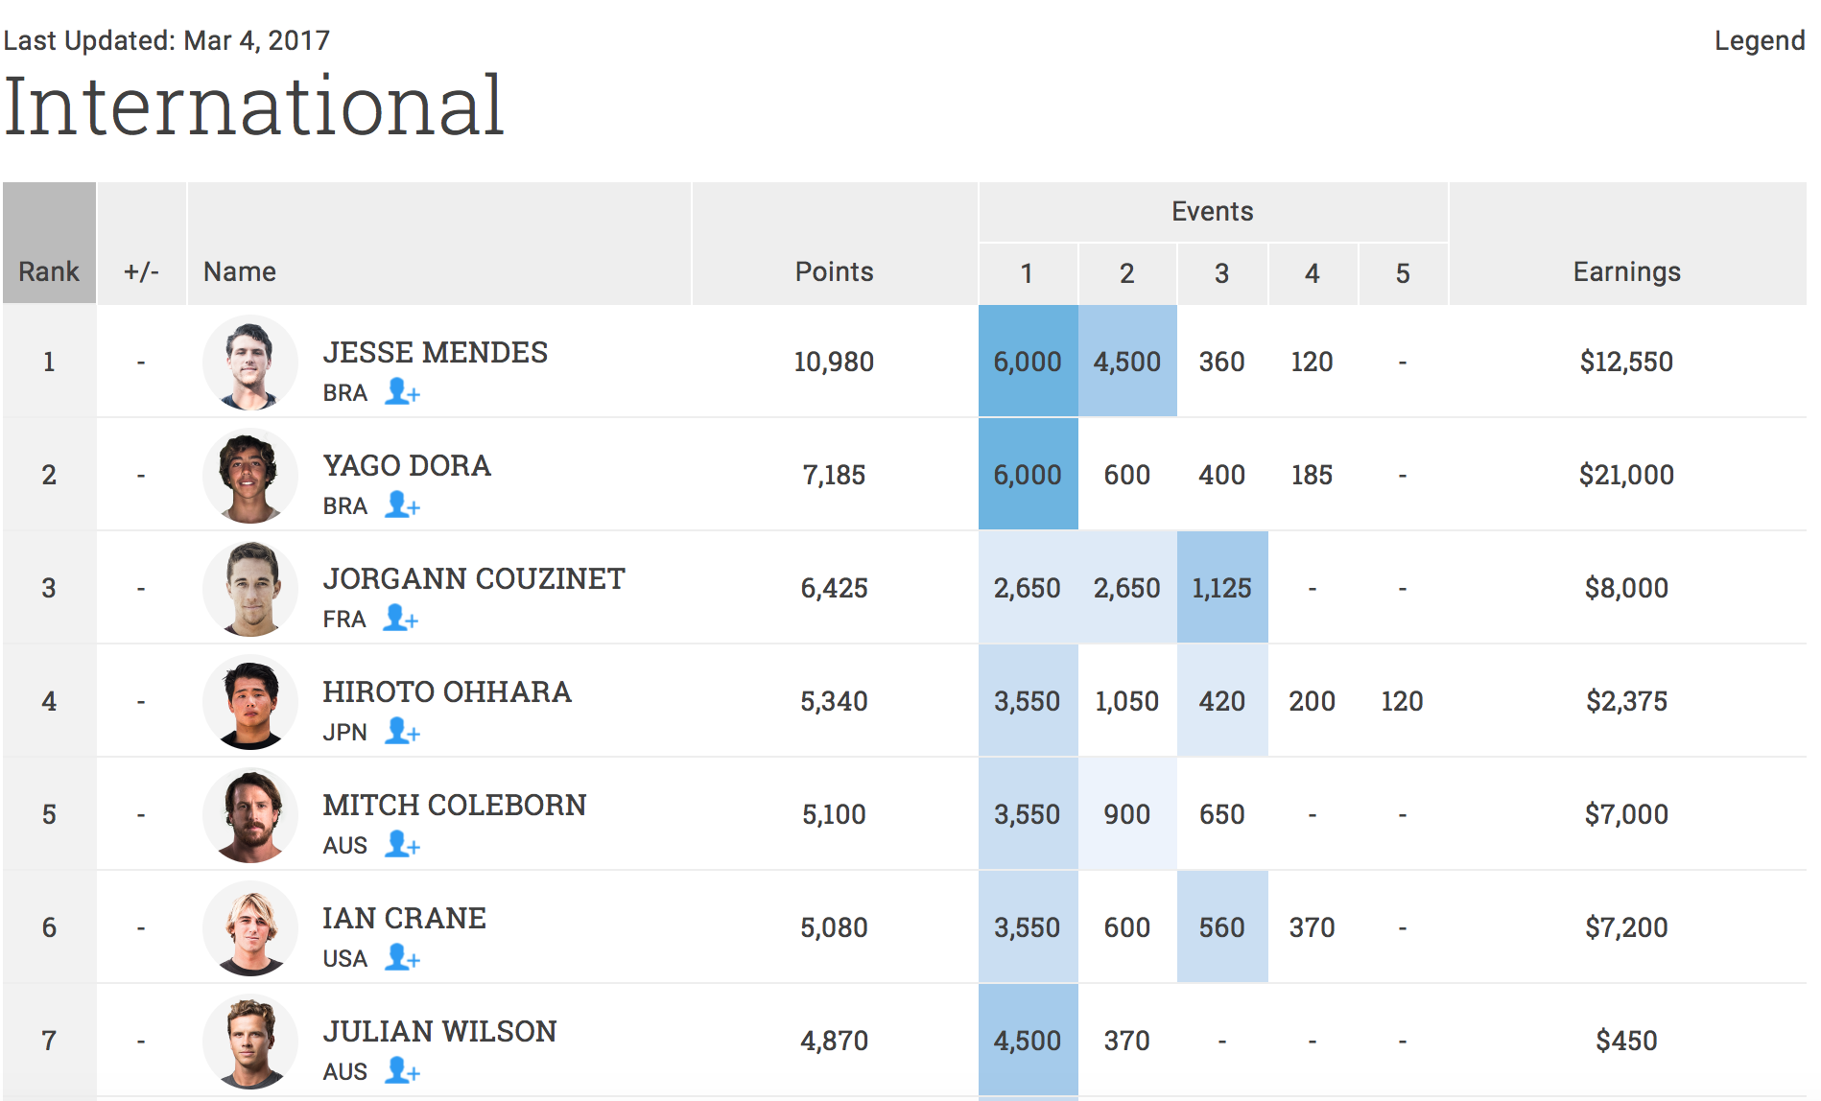Screen dimensions: 1821x1101
Task: Click the follow icon beside Yago Dora
Action: [x=402, y=505]
